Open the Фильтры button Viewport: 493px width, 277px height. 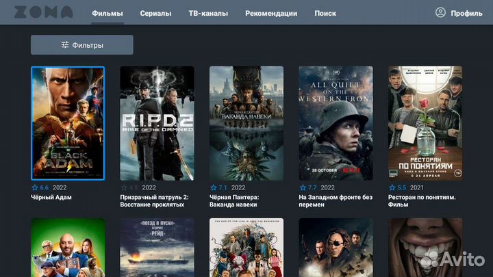82,45
